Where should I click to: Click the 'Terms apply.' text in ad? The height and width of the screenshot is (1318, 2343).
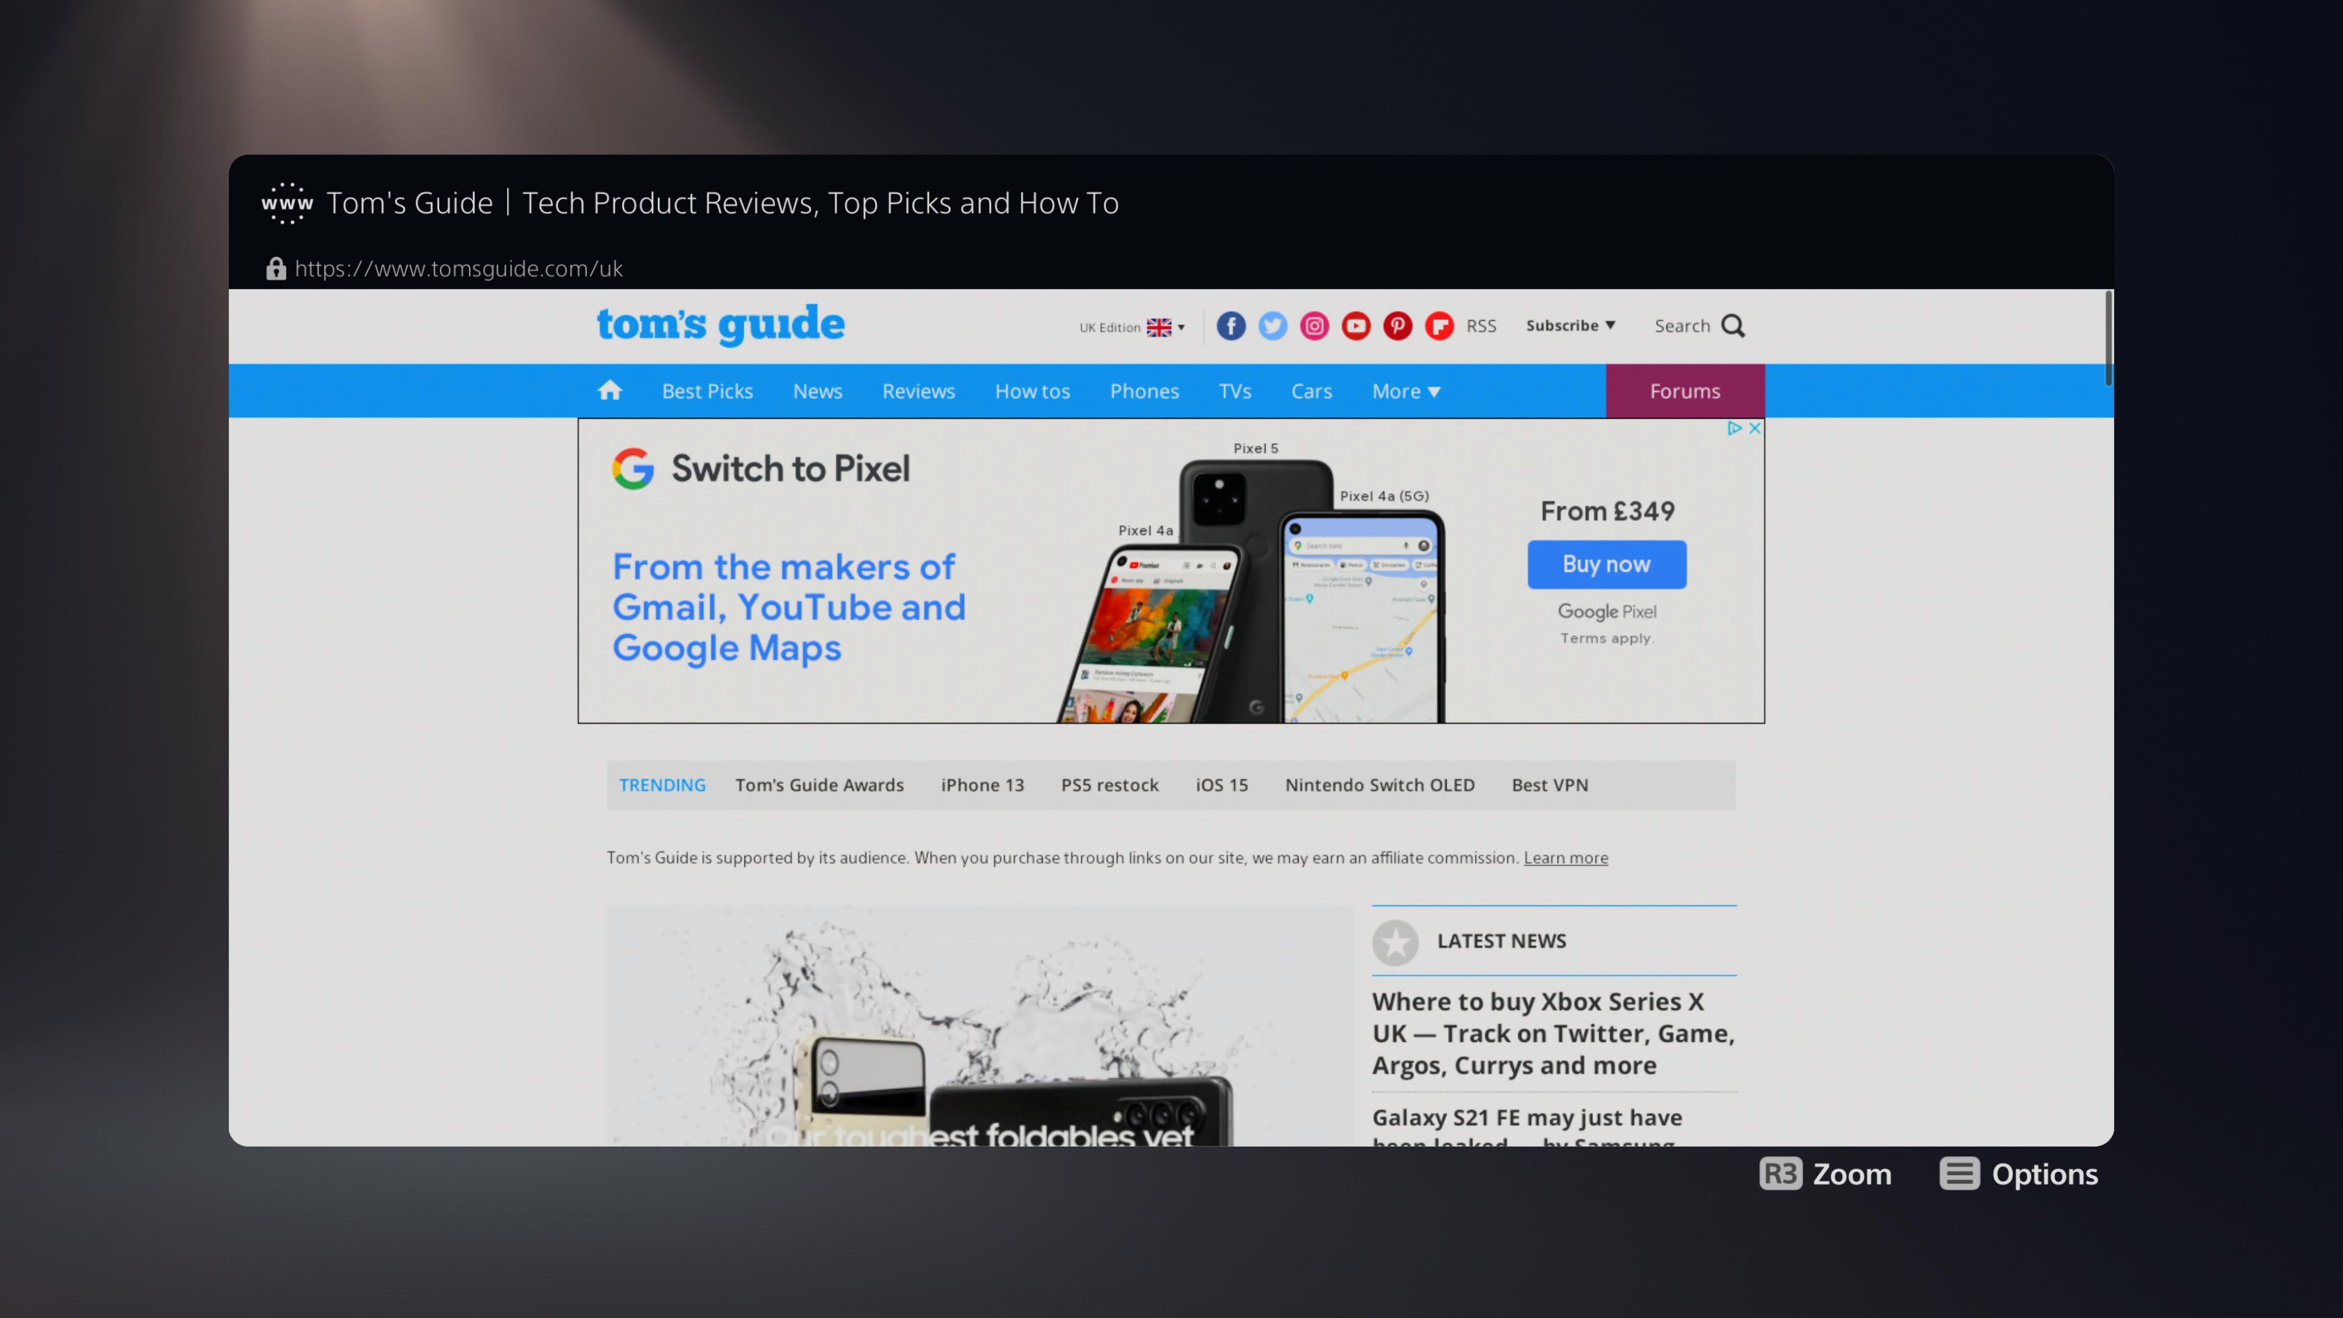1607,638
